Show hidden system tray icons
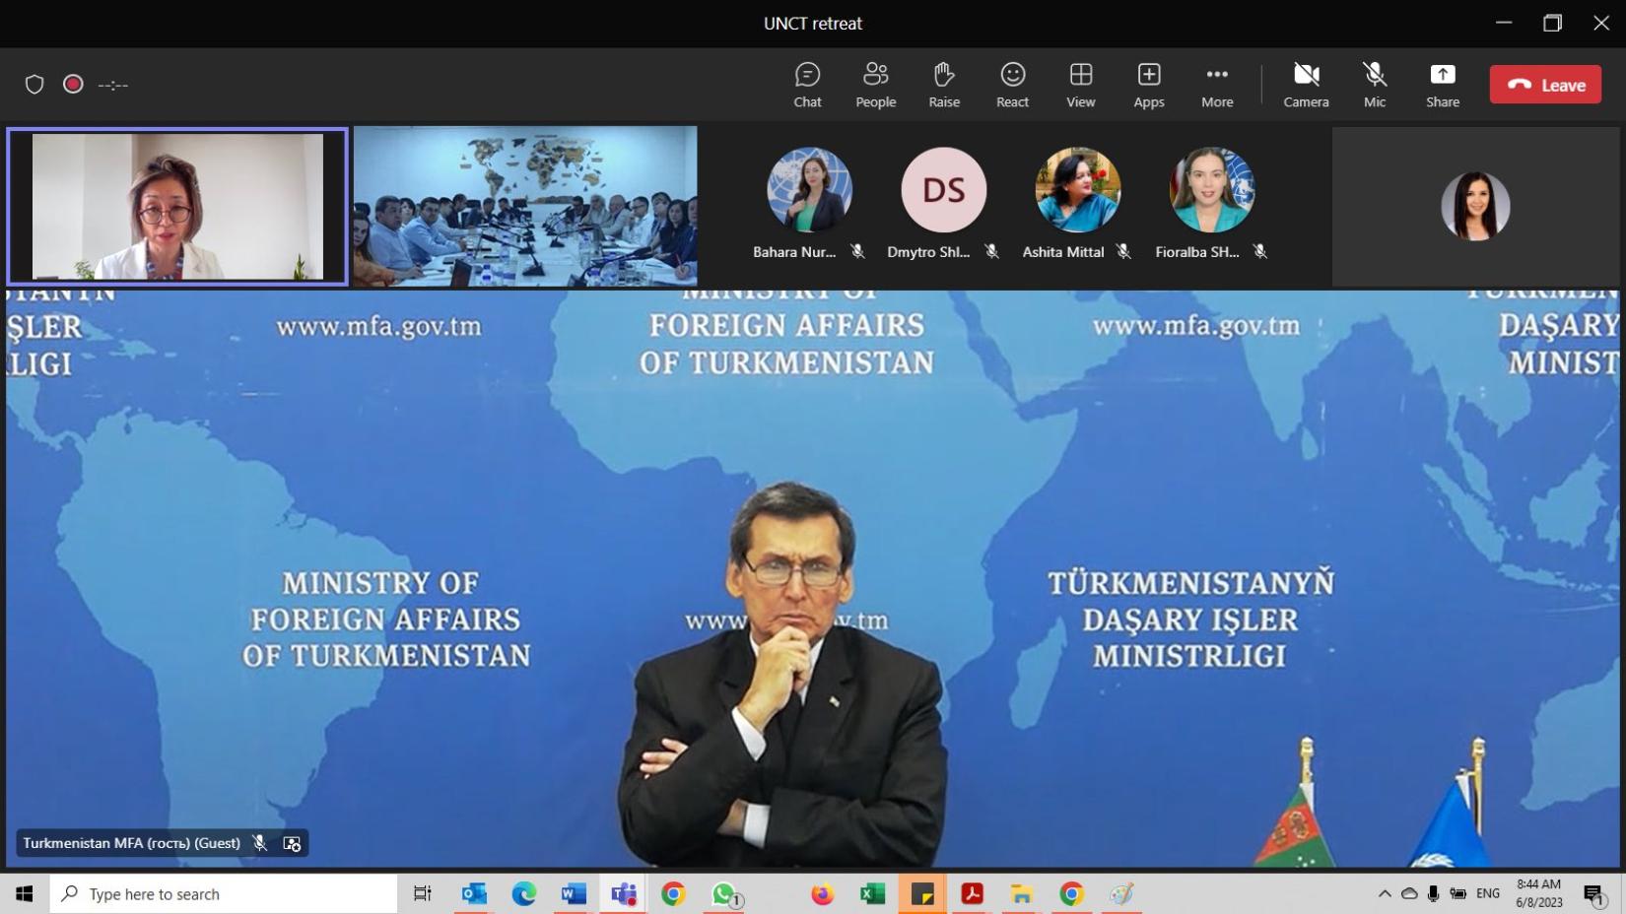The height and width of the screenshot is (914, 1626). [x=1385, y=893]
